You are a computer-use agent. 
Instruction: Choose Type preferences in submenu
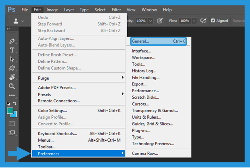[x=158, y=137]
